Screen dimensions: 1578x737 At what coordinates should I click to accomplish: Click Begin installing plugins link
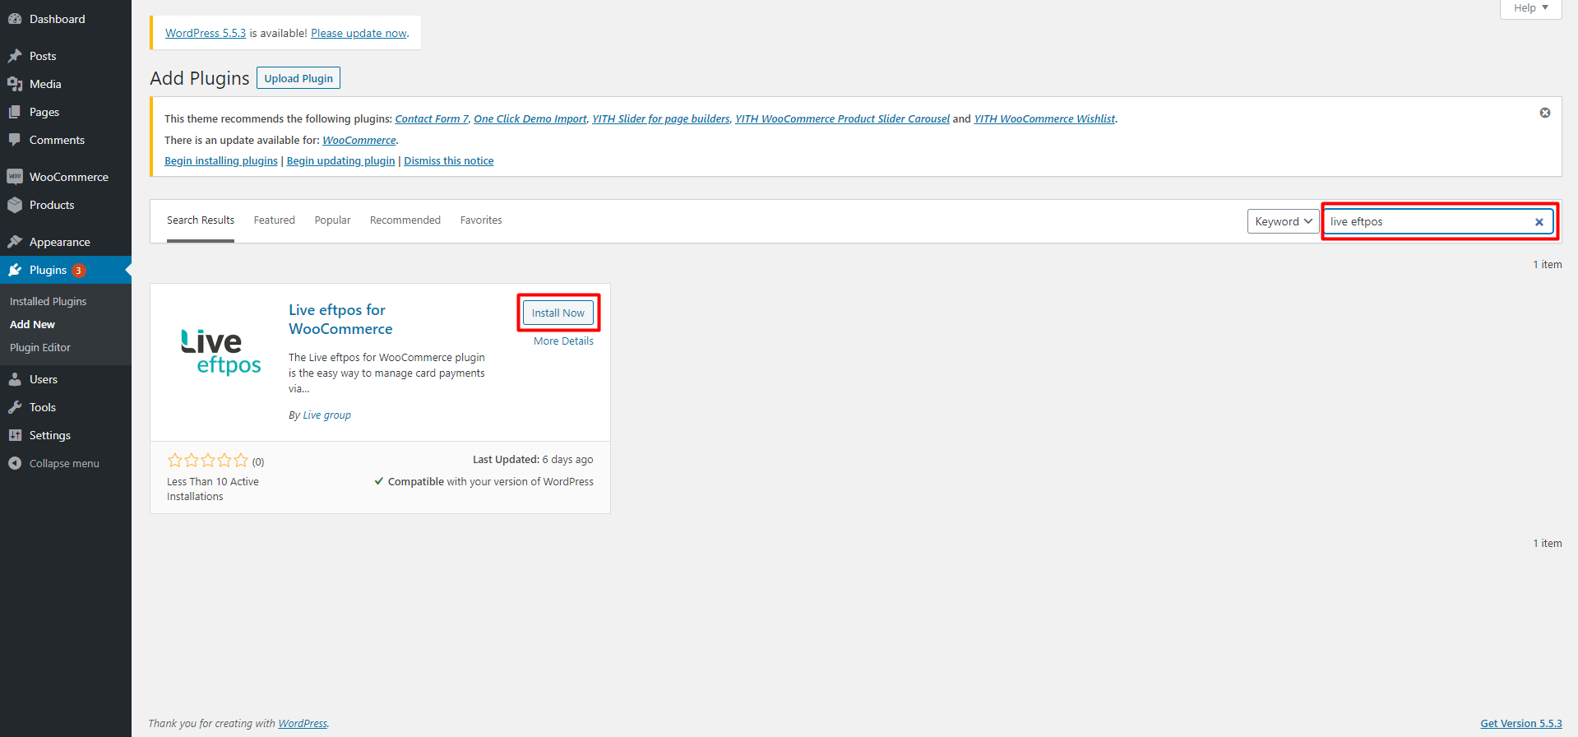[x=221, y=161]
